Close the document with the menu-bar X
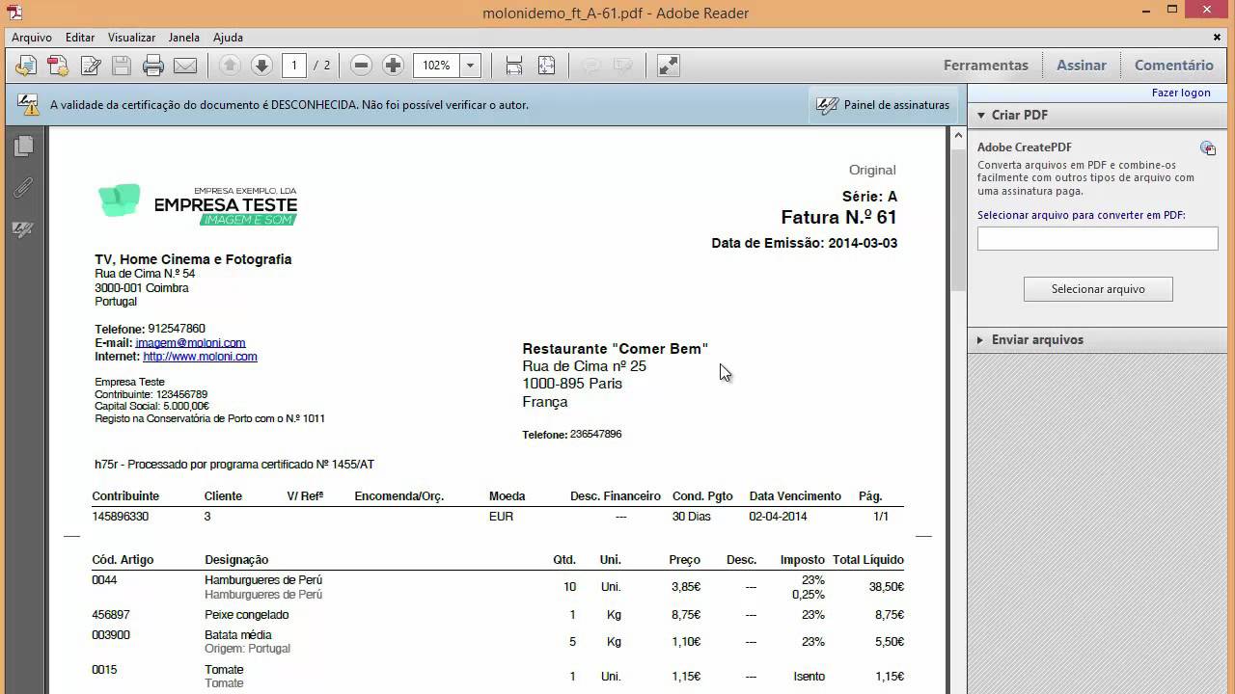 point(1217,37)
